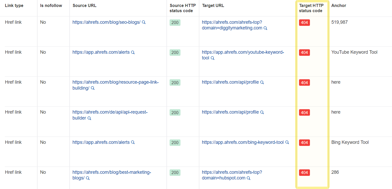The height and width of the screenshot is (189, 392).
Task: Click the magnifier next to the first app.ahrefs.com/alerts URL
Action: (x=133, y=52)
